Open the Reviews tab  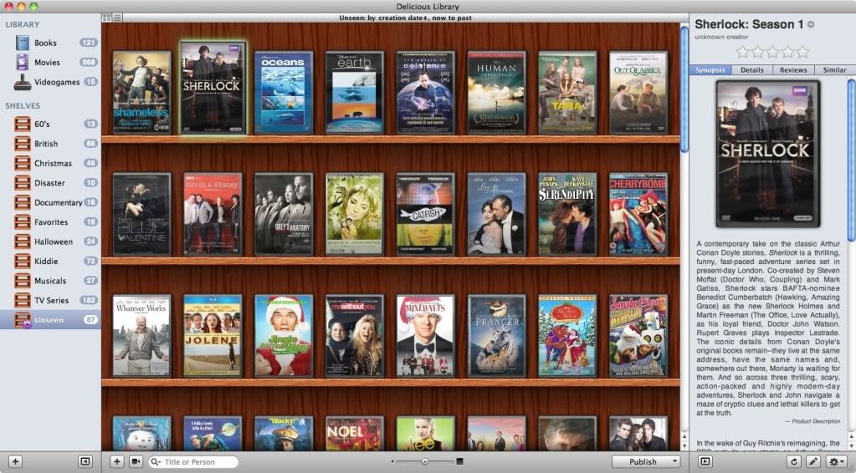(x=793, y=69)
